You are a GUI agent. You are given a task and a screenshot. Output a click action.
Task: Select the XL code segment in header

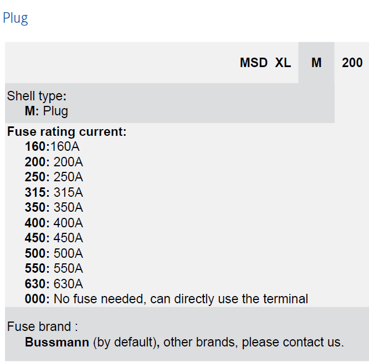[283, 63]
